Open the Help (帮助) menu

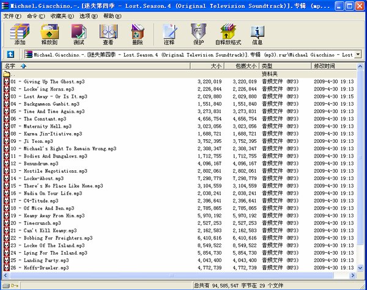click(113, 16)
